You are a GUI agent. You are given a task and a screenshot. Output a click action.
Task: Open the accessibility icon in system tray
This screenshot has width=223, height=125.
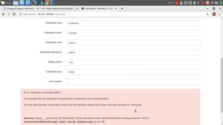pos(186,3)
